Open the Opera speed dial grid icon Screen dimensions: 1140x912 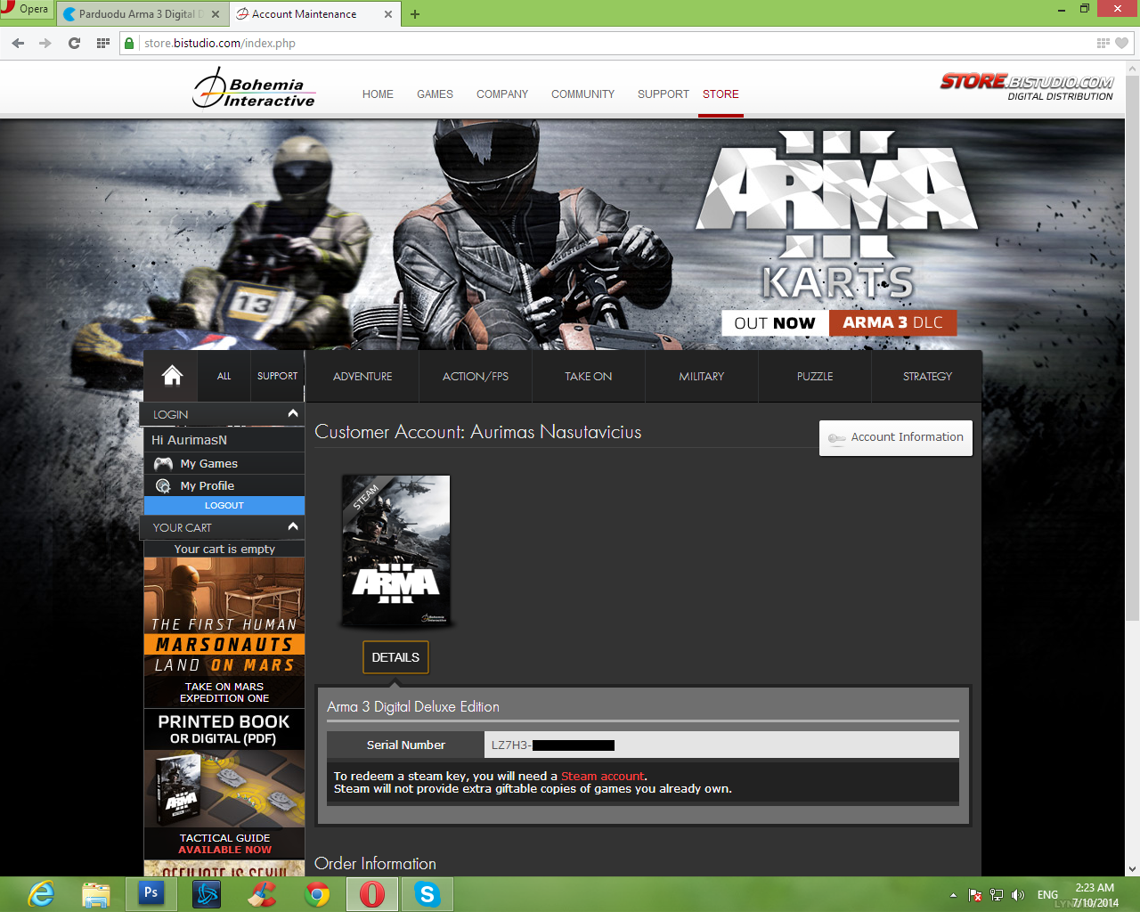point(103,43)
